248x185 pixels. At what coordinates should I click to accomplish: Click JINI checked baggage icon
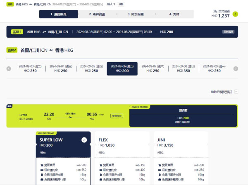pyautogui.click(x=160, y=175)
